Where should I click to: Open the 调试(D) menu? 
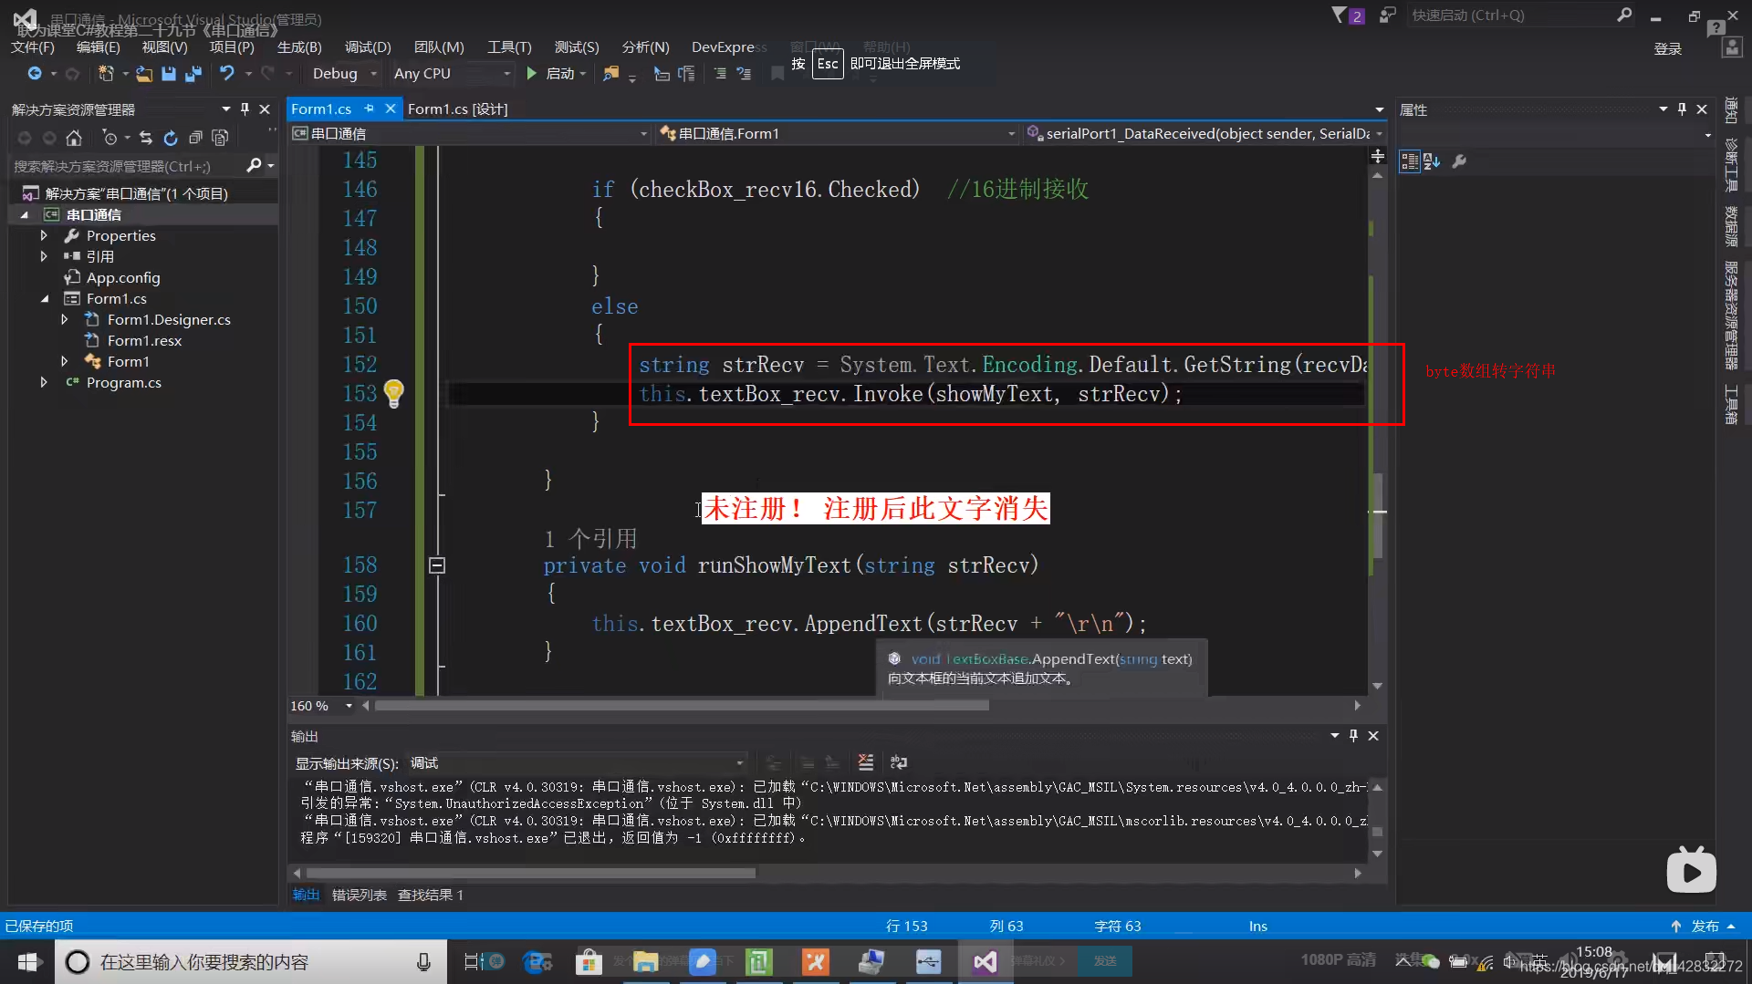(x=368, y=47)
